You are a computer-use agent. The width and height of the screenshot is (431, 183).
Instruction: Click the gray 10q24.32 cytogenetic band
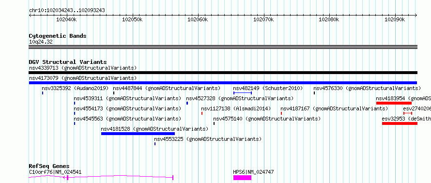[223, 47]
